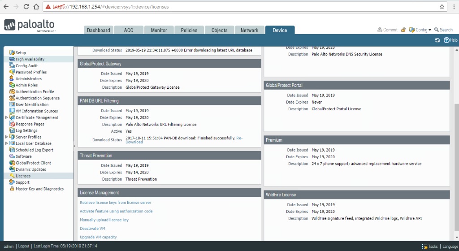Viewport: 459px width, 251px height.
Task: Expand Local User Database tree node
Action: pos(6,143)
